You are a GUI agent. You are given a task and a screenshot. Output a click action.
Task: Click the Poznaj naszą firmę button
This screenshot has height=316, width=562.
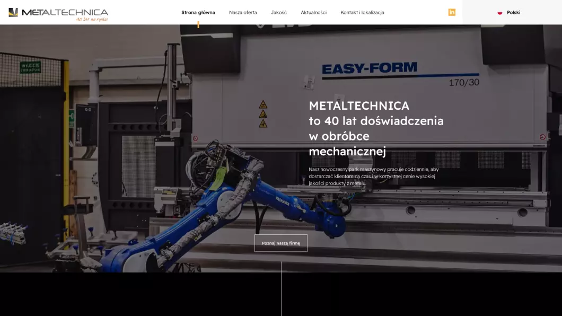click(281, 243)
